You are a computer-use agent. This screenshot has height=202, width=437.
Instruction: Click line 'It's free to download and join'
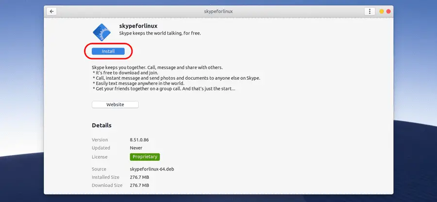(x=125, y=73)
